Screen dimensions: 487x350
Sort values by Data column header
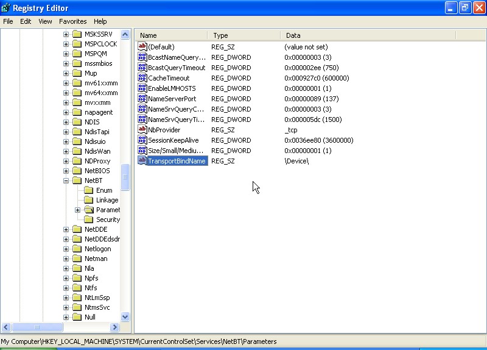point(368,35)
